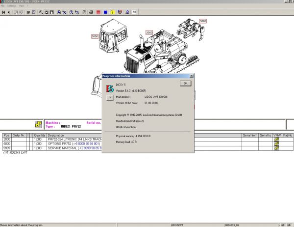Image resolution: width=294 pixels, height=227 pixels.
Task: Click the checklist toolbar icon
Action: click(x=34, y=12)
